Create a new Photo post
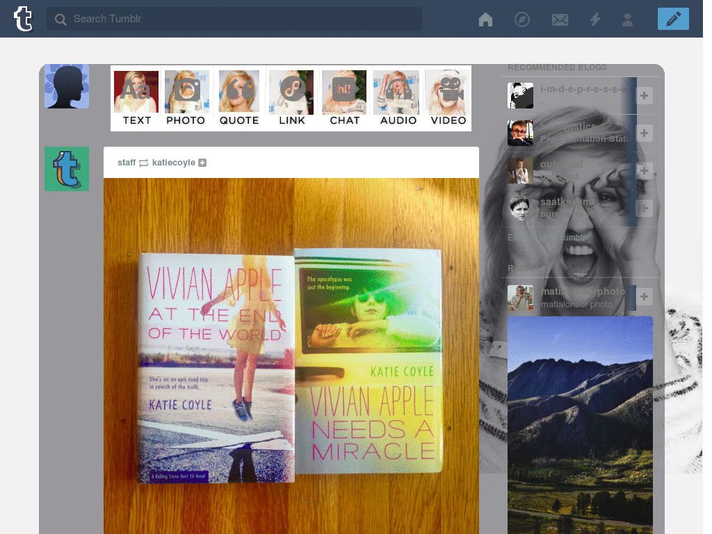Screen dimensions: 712x534 click(186, 97)
